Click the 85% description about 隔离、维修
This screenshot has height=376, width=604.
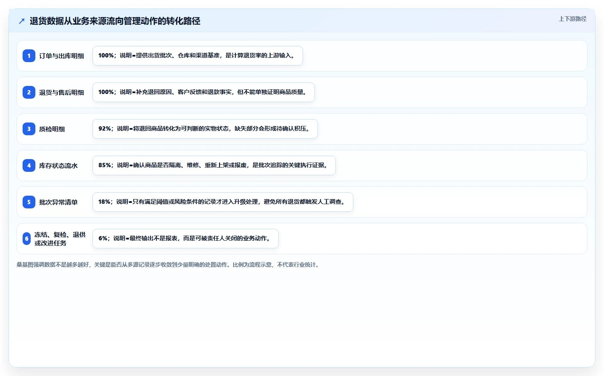(214, 165)
